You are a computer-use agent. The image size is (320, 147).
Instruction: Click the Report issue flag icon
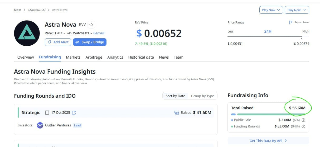pyautogui.click(x=291, y=22)
